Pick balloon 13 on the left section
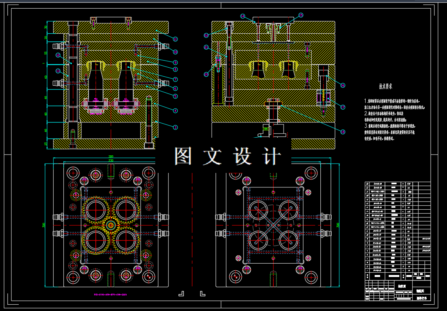447x311 pixels. pyautogui.click(x=58, y=71)
